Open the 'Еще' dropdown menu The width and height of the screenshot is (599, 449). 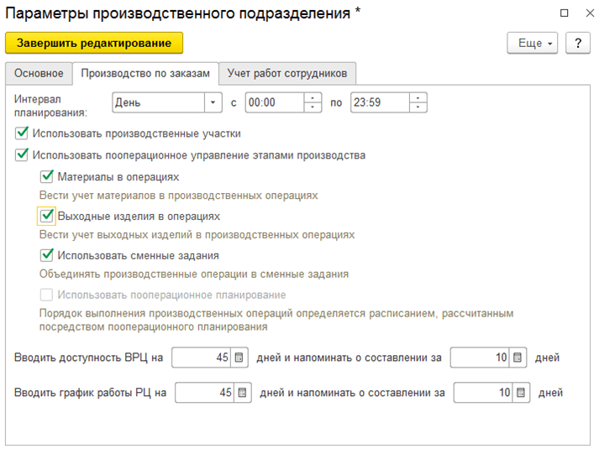tap(533, 43)
